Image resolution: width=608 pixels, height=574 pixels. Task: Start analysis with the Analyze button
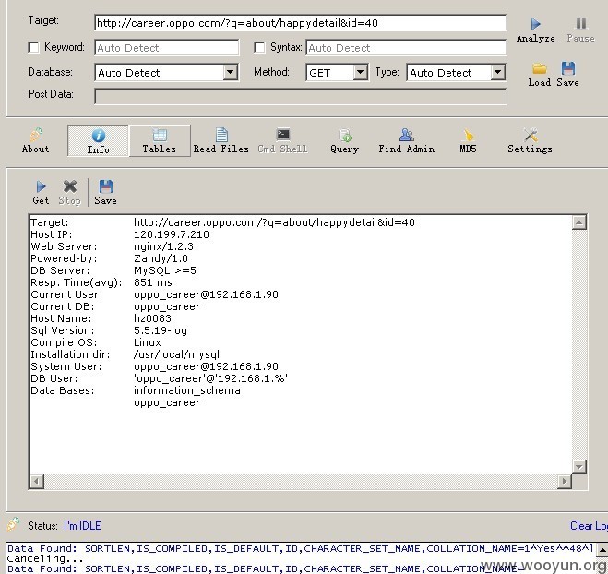tap(535, 30)
